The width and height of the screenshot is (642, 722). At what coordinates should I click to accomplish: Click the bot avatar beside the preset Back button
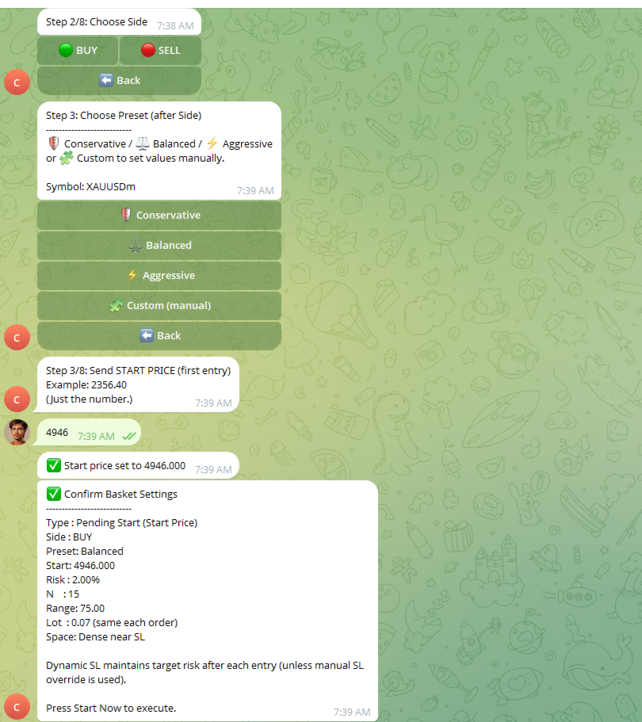17,337
